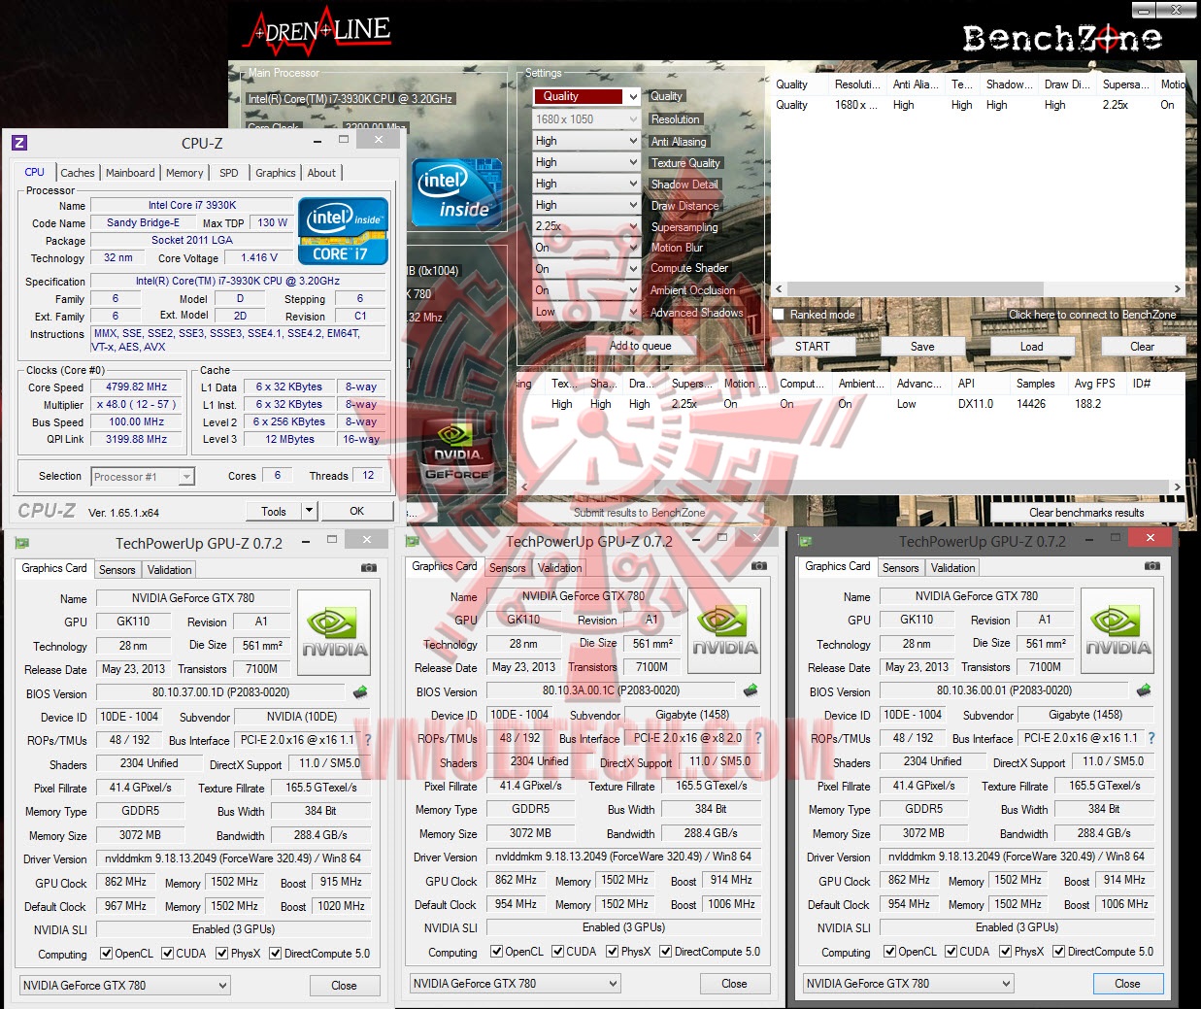This screenshot has height=1009, width=1201.
Task: Open Motion Blur On dropdown
Action: click(586, 248)
